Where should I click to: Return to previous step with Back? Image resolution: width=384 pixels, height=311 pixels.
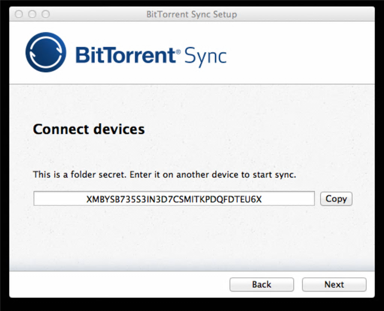coord(262,285)
